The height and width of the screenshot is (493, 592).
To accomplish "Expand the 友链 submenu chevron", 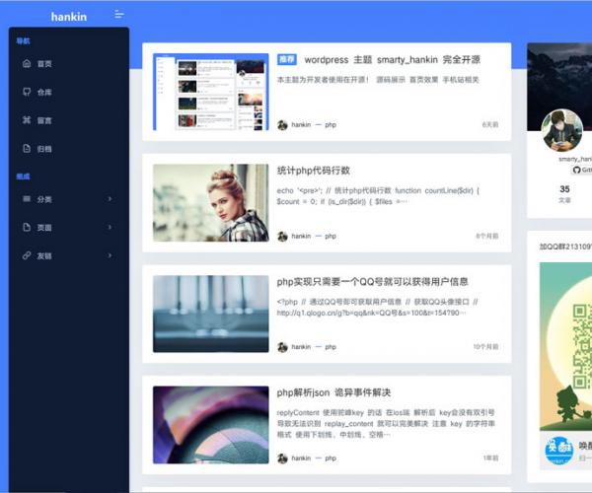I will [110, 255].
